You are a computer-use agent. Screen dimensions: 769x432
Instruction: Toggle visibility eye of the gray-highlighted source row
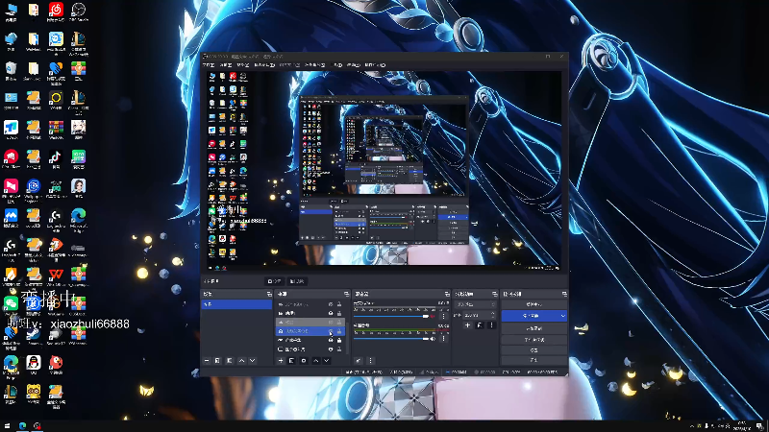(331, 323)
